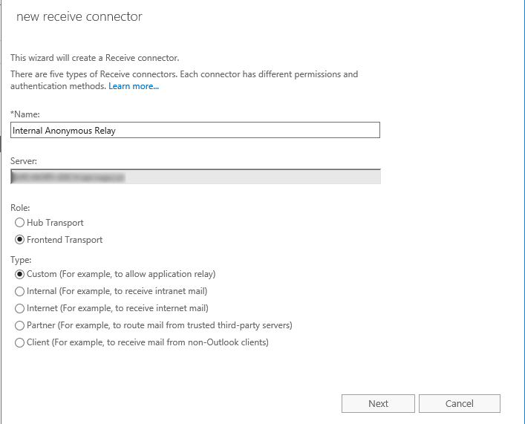The height and width of the screenshot is (424, 525).
Task: Select the Client type radio button
Action: tap(20, 342)
